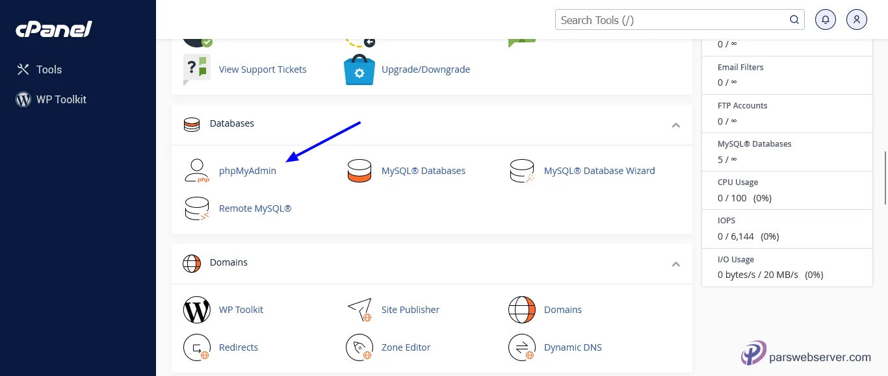Click the View Support Tickets link

(x=263, y=69)
